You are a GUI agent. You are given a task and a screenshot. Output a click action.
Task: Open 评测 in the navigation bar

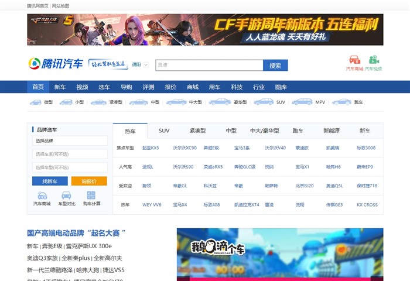(148, 87)
